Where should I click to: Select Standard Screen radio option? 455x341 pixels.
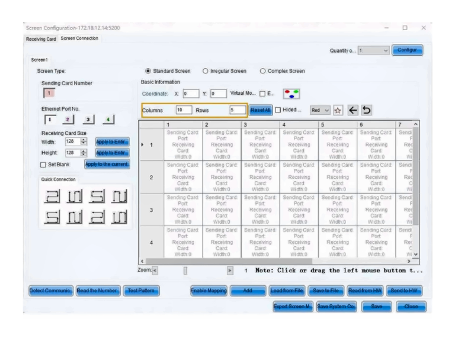148,71
